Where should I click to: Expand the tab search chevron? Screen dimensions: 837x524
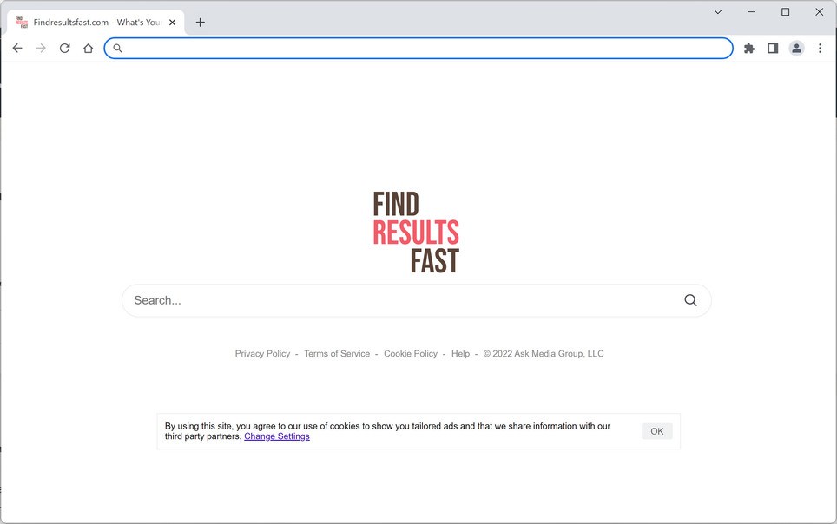(718, 12)
